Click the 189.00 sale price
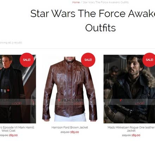 [136, 135]
